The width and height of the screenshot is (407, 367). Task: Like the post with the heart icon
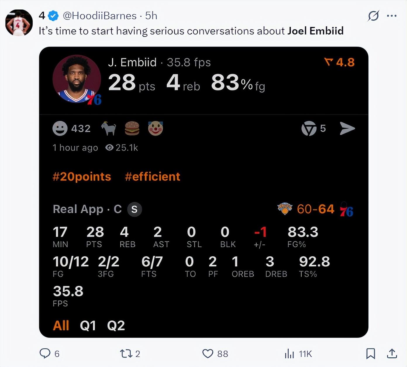[208, 354]
